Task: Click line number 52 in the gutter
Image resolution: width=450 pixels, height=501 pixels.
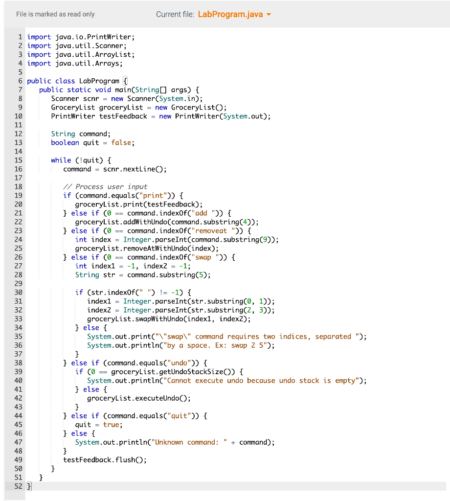Action: click(x=18, y=486)
